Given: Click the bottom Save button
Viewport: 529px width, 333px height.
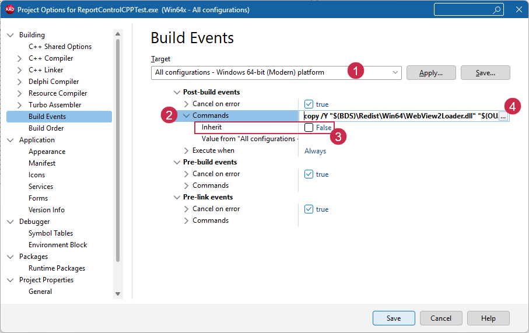Looking at the screenshot, I should pyautogui.click(x=394, y=318).
